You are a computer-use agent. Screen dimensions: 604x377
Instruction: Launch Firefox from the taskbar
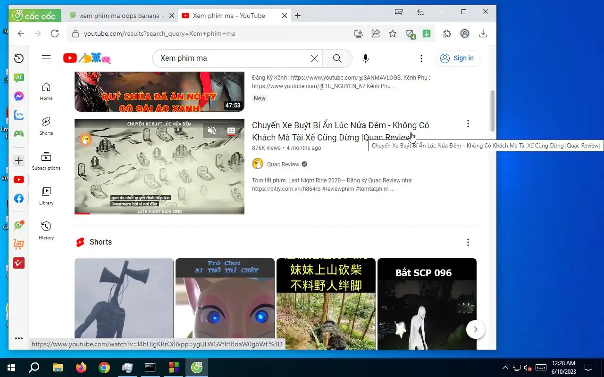tap(81, 368)
